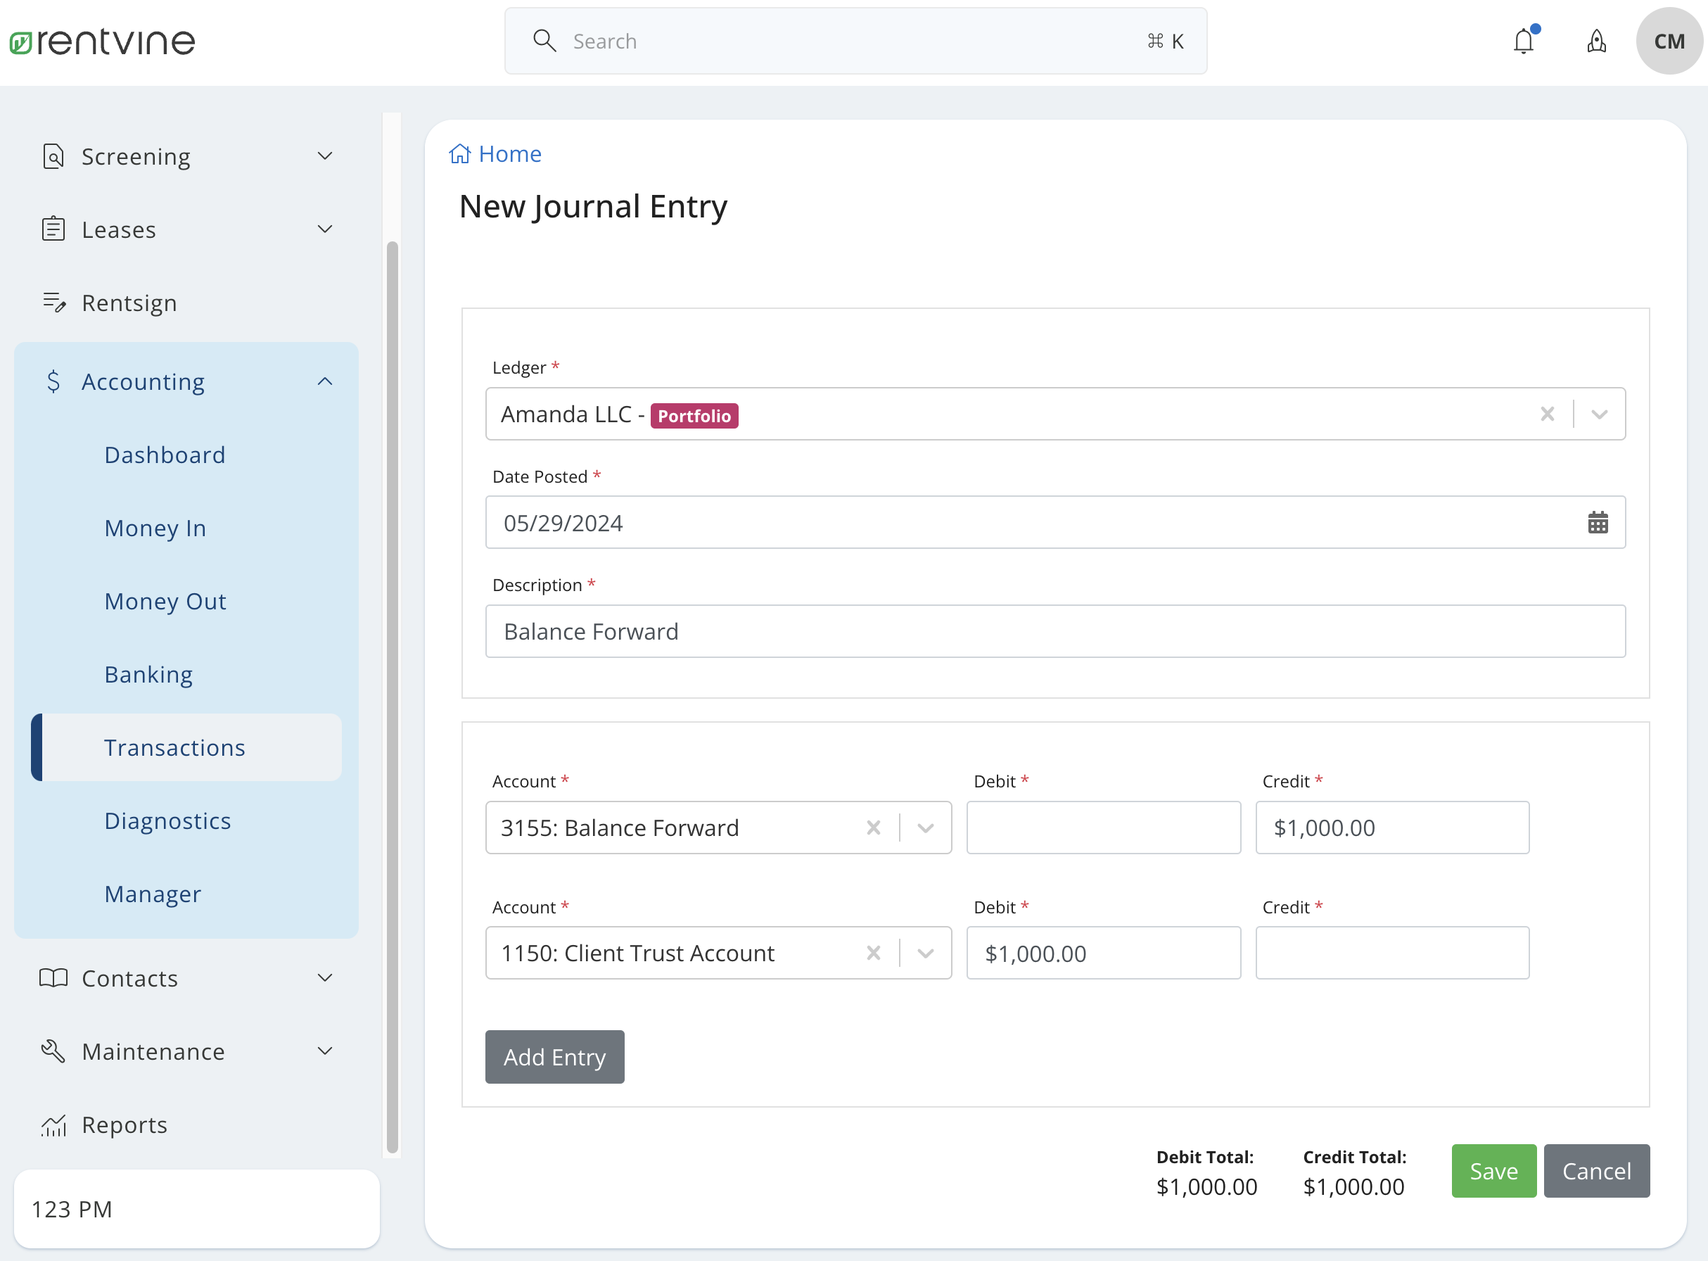Collapse the Accounting sidebar section
The height and width of the screenshot is (1261, 1708).
click(325, 381)
